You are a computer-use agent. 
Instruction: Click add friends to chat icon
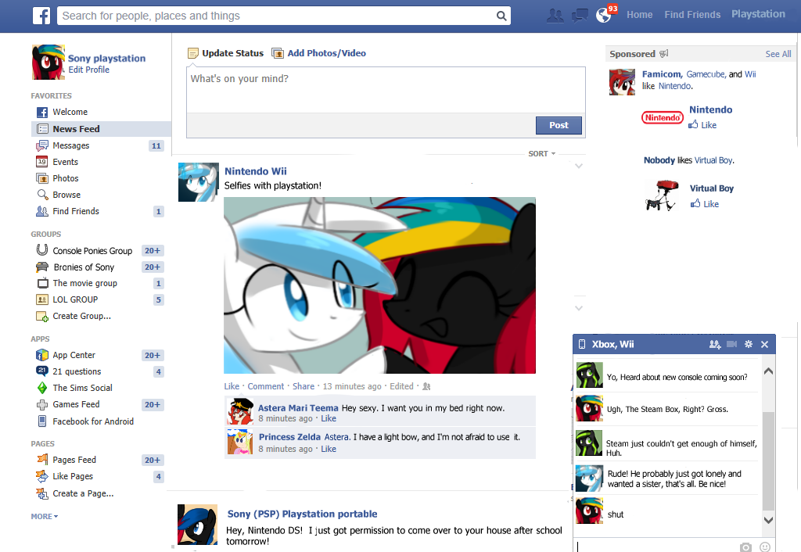(x=715, y=345)
